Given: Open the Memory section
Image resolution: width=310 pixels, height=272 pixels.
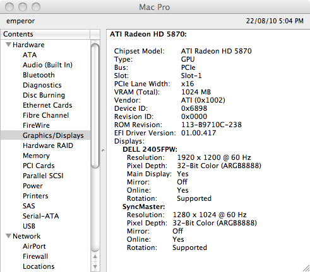Looking at the screenshot, I should 36,156.
